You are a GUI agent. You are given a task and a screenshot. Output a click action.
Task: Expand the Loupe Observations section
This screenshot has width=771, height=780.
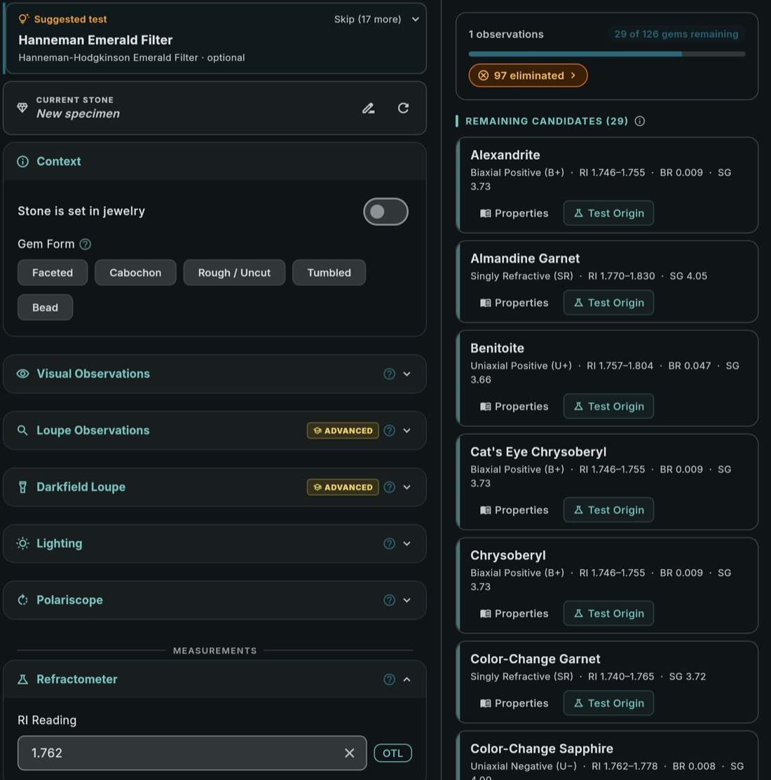click(x=407, y=431)
